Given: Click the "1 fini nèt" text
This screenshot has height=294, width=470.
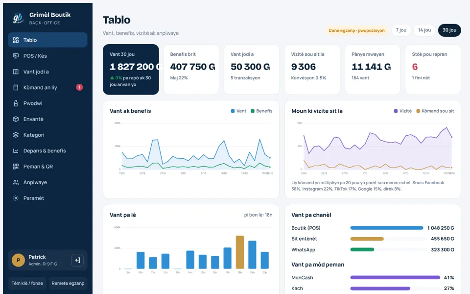Looking at the screenshot, I should pyautogui.click(x=421, y=78).
